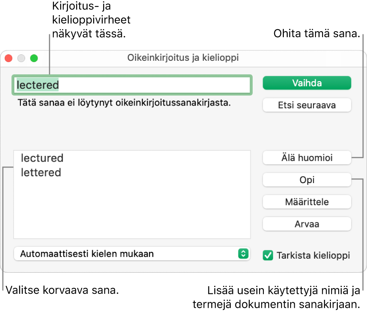Click the "Tarkista kielioppi" label text
Screen dimensions: 367x315
[313, 255]
